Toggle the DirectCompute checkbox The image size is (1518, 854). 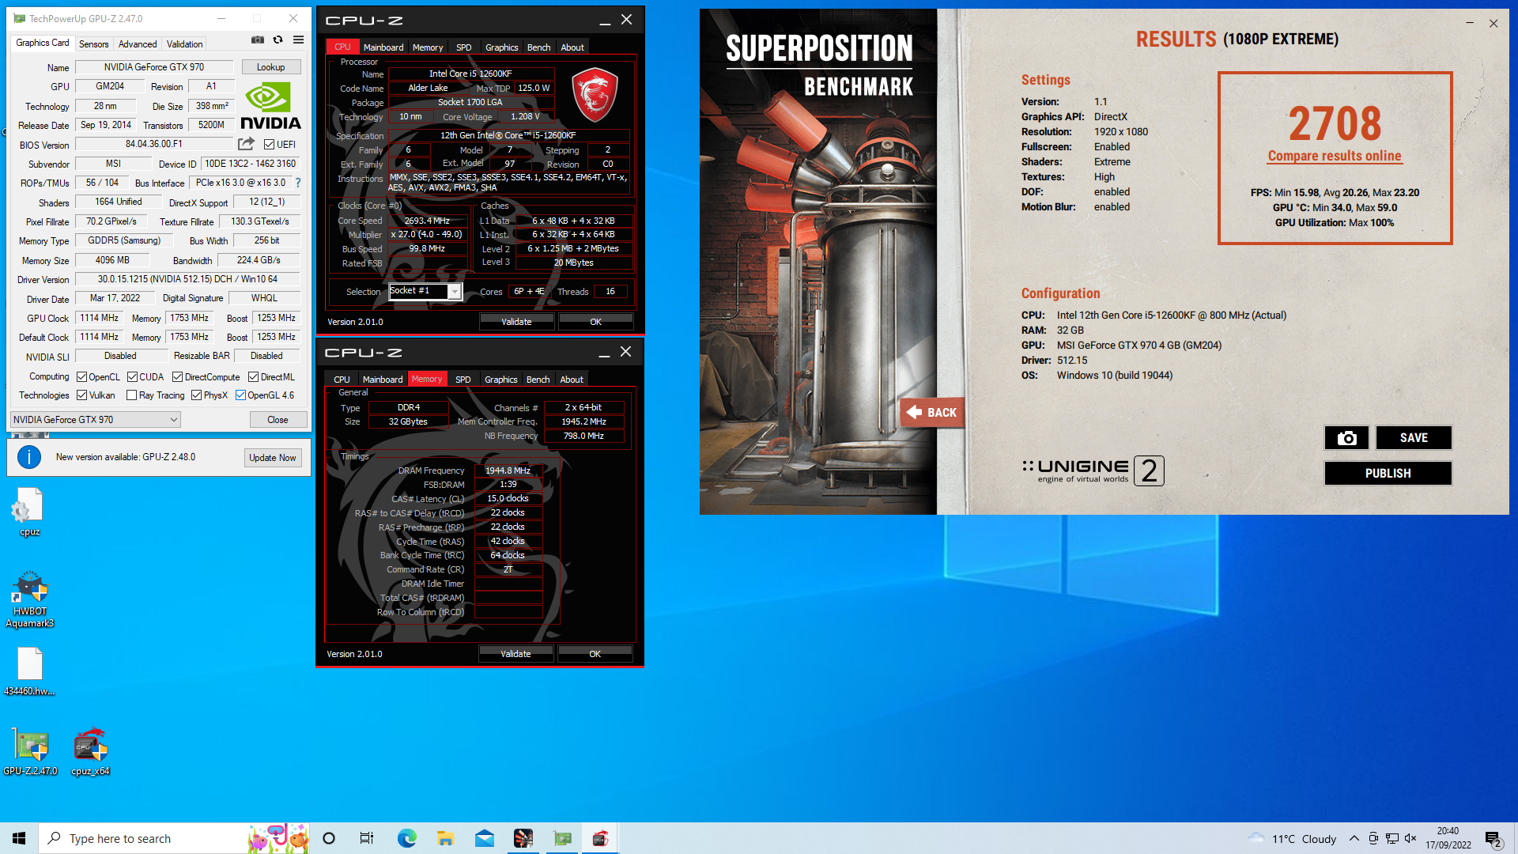pos(178,377)
